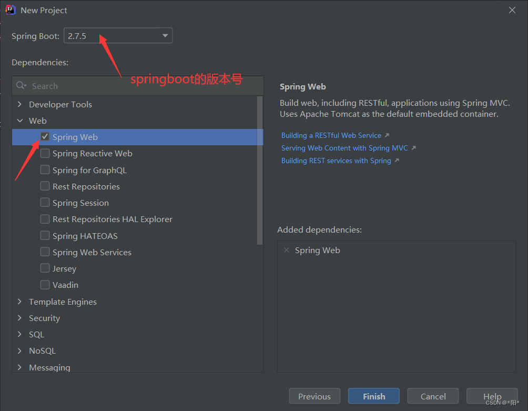This screenshot has height=411, width=528.
Task: Click the 2.7.5 version value
Action: click(x=77, y=36)
